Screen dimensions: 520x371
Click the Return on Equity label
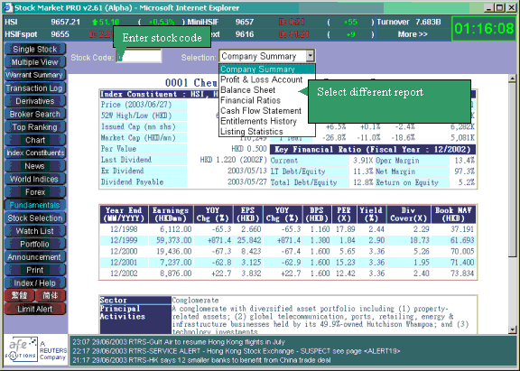click(x=407, y=182)
